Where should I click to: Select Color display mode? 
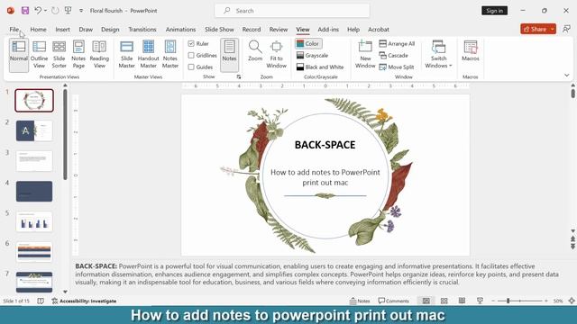[308, 44]
